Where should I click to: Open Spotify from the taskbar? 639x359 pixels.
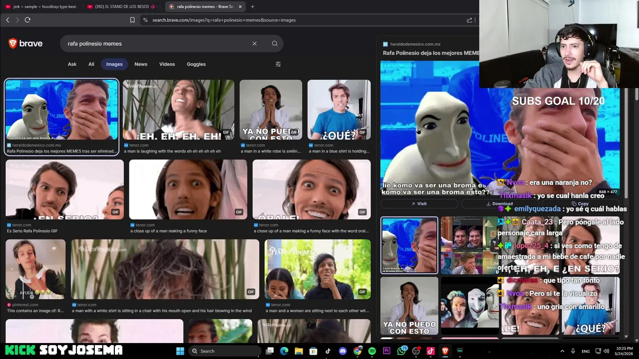point(372,351)
